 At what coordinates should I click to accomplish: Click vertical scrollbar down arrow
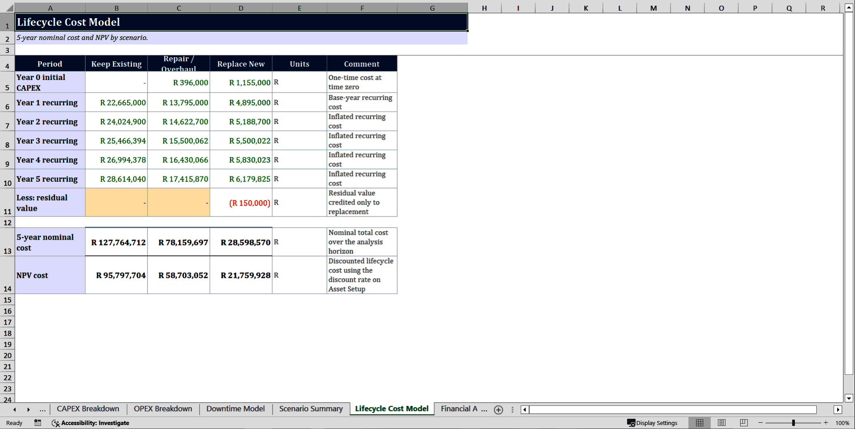(x=849, y=398)
